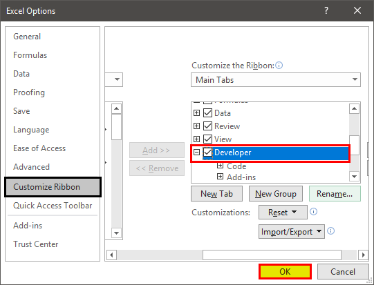Click the info icon beside Customize the Ribbon
The image size is (374, 285).
coord(279,66)
